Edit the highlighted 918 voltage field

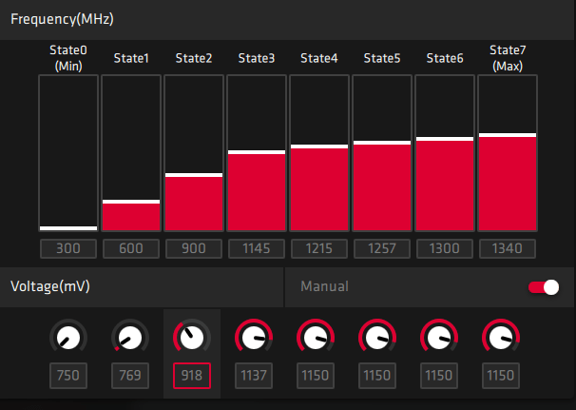[192, 376]
